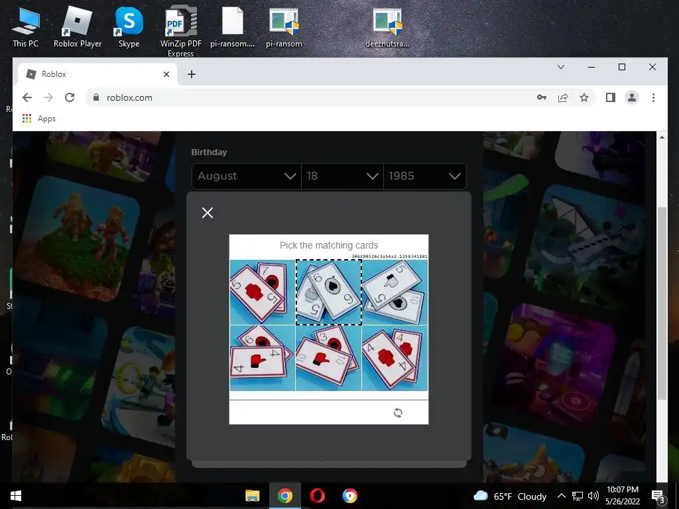Bookmark this tab with star icon
679x509 pixels.
coord(584,97)
